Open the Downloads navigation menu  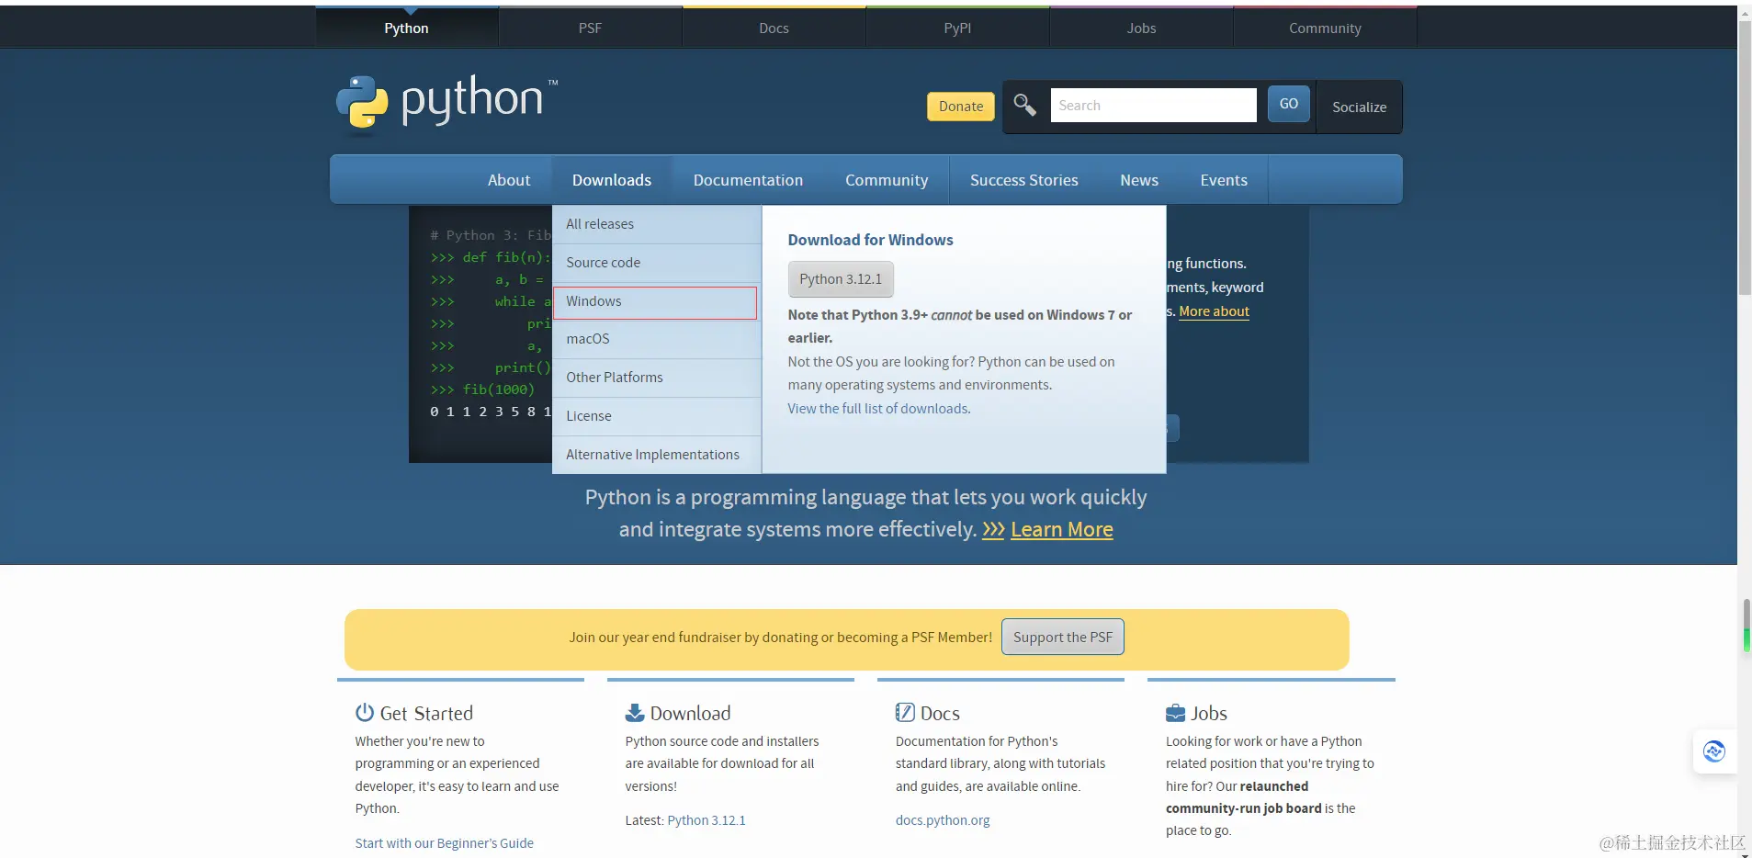[x=612, y=180]
